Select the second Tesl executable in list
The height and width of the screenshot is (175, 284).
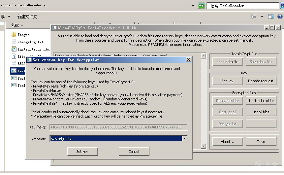tap(14, 78)
